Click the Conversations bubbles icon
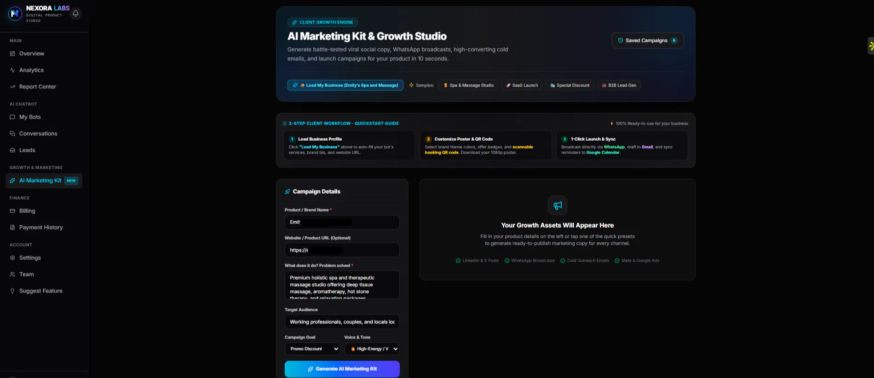 (x=12, y=134)
